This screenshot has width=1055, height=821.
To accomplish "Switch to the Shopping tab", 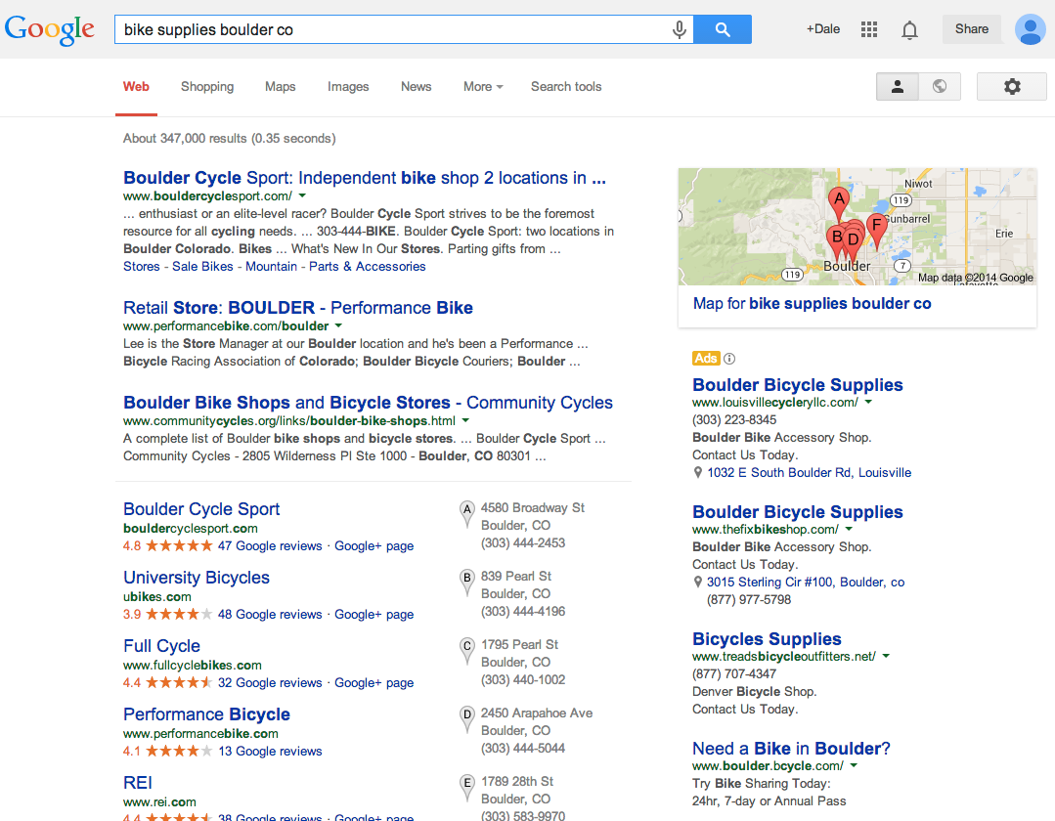I will click(207, 87).
